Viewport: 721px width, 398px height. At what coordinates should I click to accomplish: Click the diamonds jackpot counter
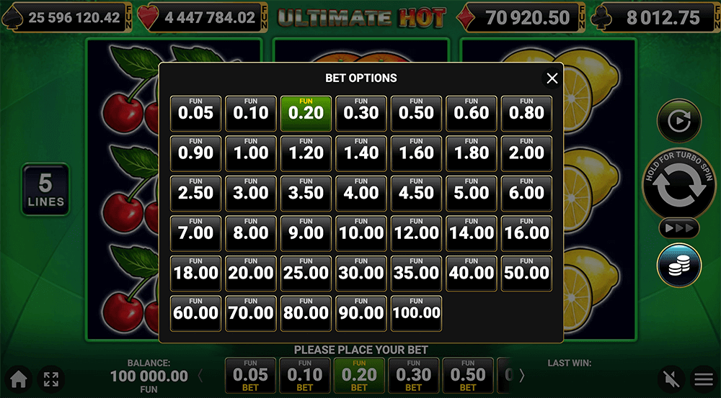521,17
